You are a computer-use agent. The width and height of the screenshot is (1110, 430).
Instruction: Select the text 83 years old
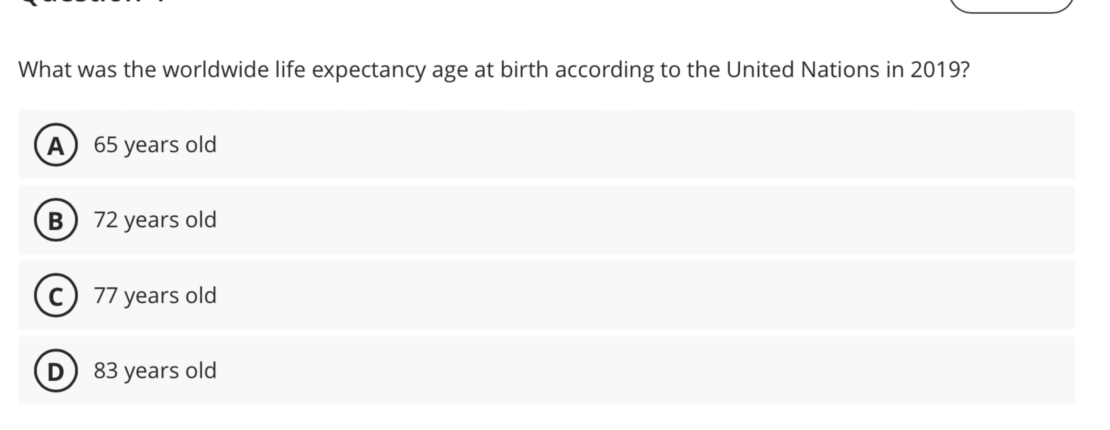point(155,369)
